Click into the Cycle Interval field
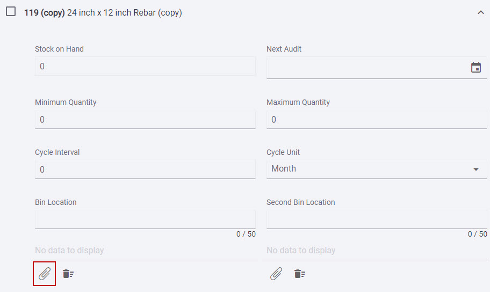 pyautogui.click(x=145, y=169)
